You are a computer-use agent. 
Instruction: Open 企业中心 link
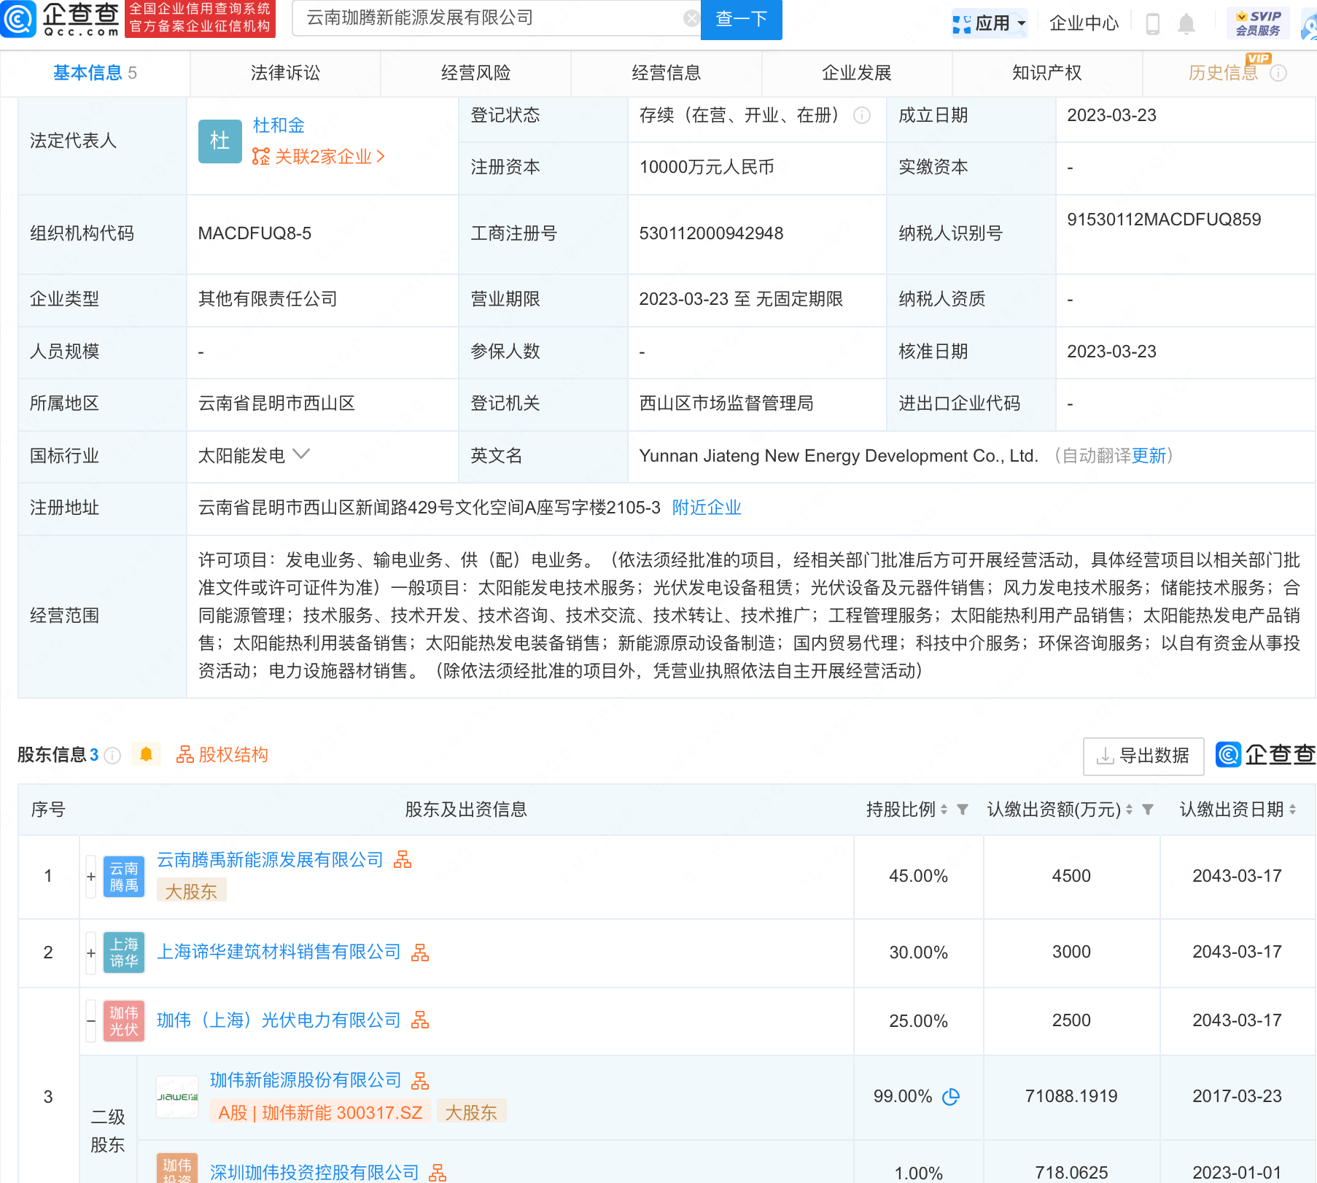[1084, 23]
